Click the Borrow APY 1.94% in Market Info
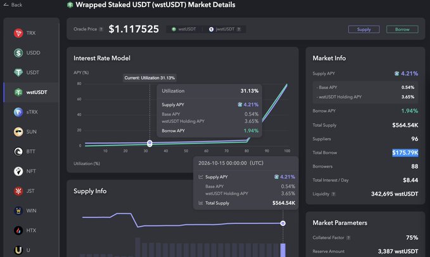The image size is (430, 257). tap(410, 111)
